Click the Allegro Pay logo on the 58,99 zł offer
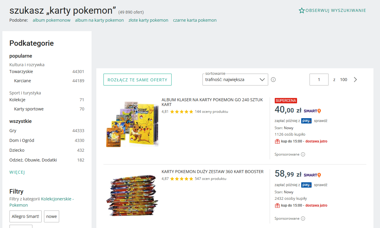 [x=306, y=185]
